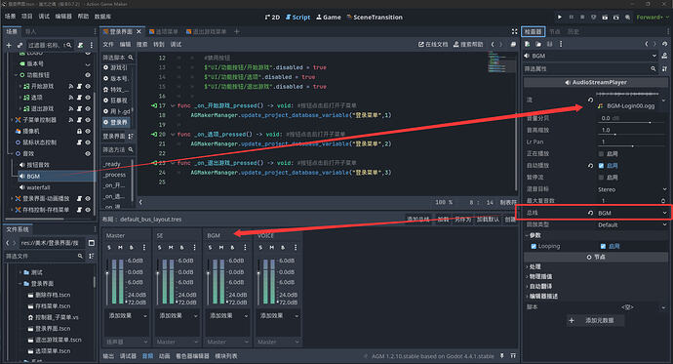Expand the 子菜单控制器 tree node
The width and height of the screenshot is (673, 364).
(x=12, y=120)
